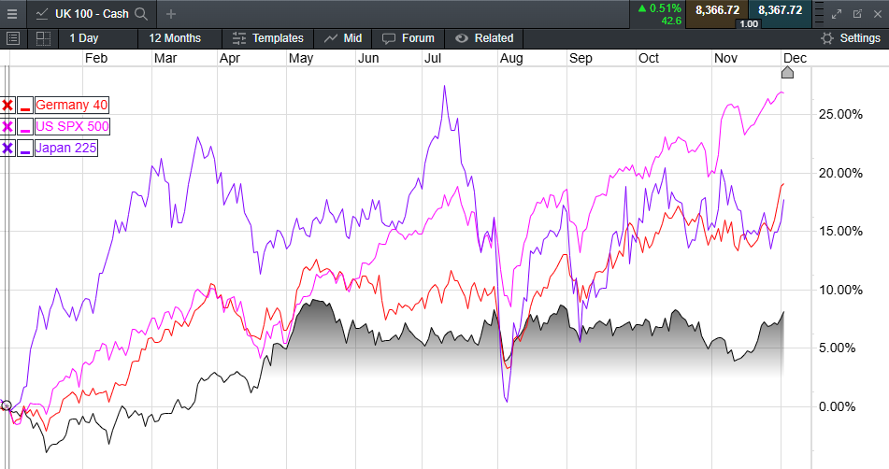Viewport: 889px width, 469px height.
Task: Select the UK 100 - Cash chart tab
Action: click(x=92, y=14)
